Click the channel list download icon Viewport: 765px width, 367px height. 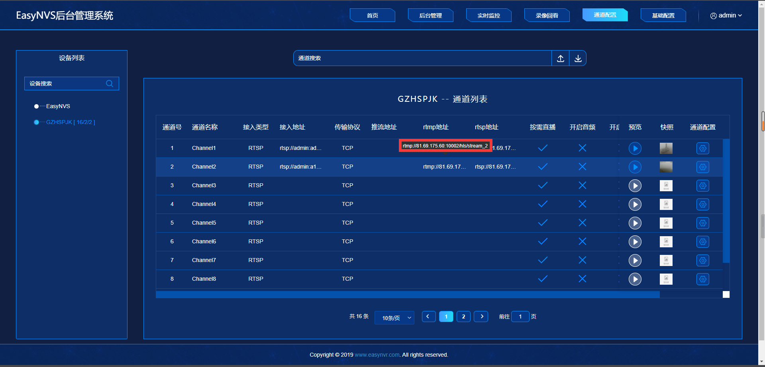pyautogui.click(x=578, y=58)
